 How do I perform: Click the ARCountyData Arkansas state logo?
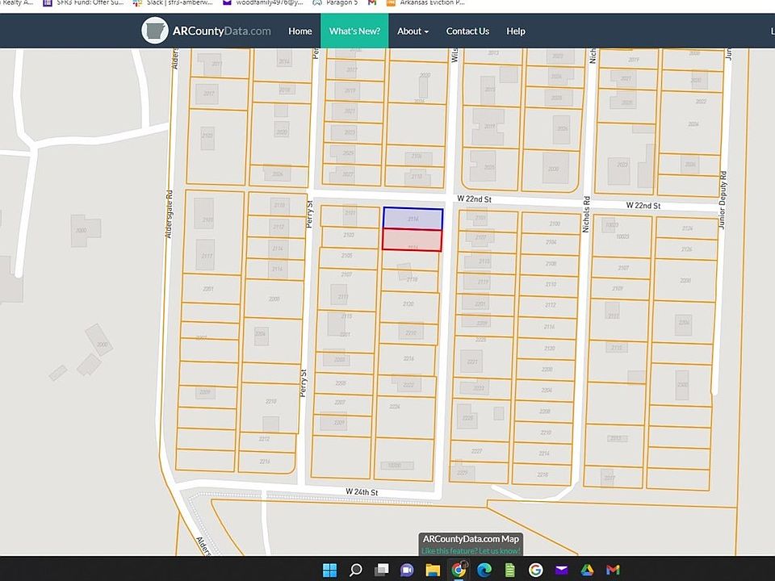tap(155, 31)
